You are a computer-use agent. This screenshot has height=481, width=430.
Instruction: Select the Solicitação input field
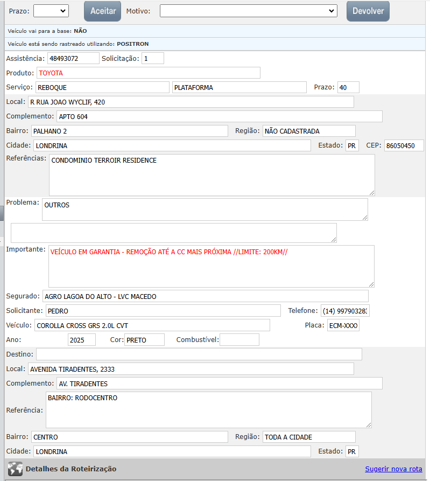[x=152, y=58]
